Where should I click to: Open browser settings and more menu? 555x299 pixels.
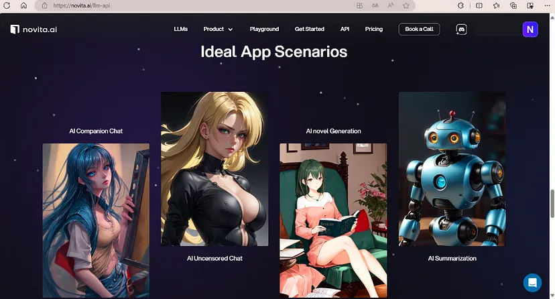coord(547,5)
